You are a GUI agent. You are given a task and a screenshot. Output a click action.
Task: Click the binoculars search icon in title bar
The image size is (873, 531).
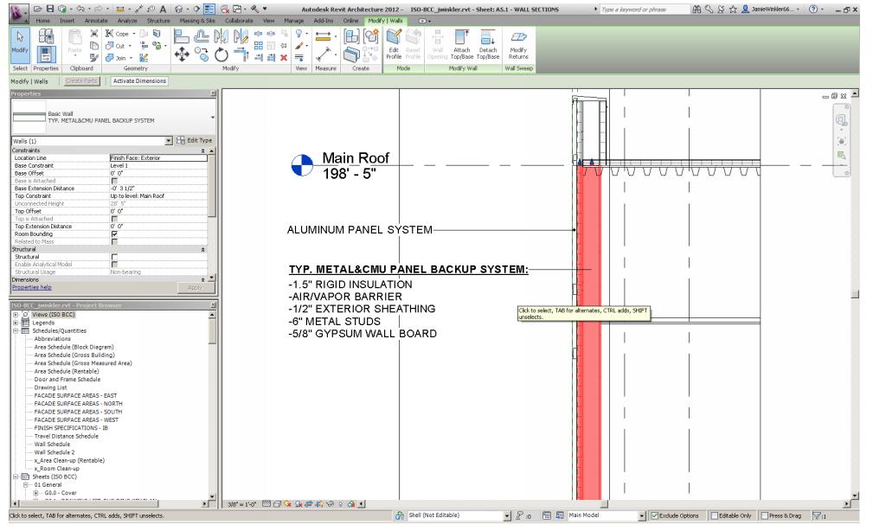696,9
